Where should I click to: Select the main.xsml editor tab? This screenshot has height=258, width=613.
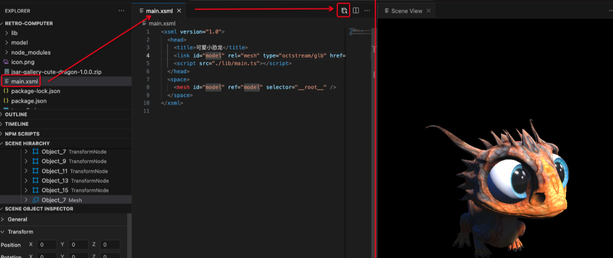point(159,11)
